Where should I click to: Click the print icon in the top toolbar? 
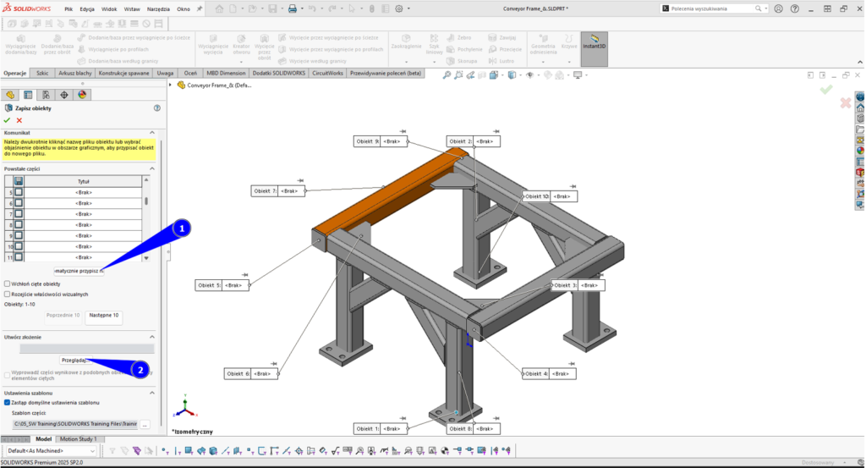pyautogui.click(x=293, y=8)
